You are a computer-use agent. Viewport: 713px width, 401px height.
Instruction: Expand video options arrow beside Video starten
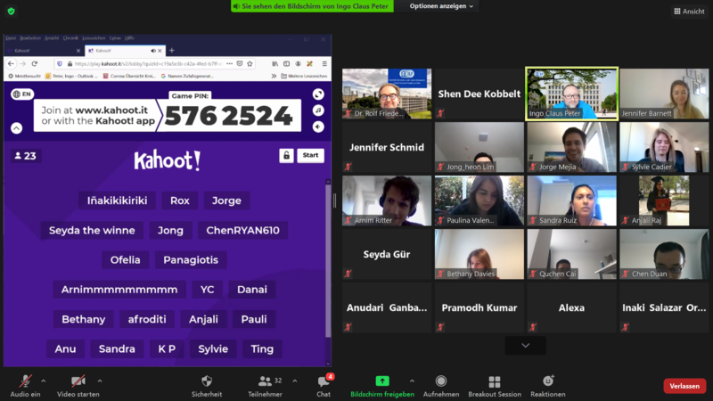coord(100,381)
